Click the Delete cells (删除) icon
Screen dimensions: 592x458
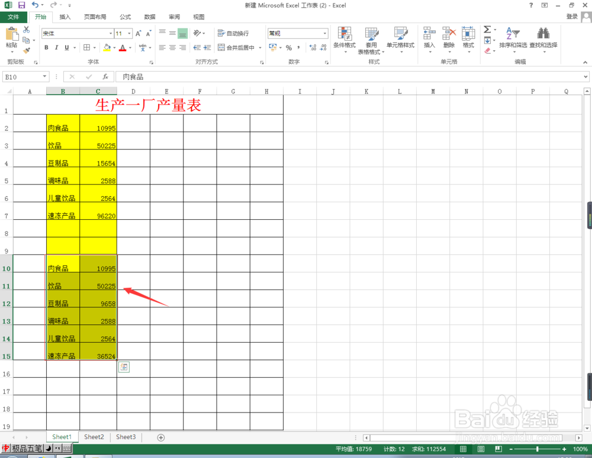coord(449,34)
